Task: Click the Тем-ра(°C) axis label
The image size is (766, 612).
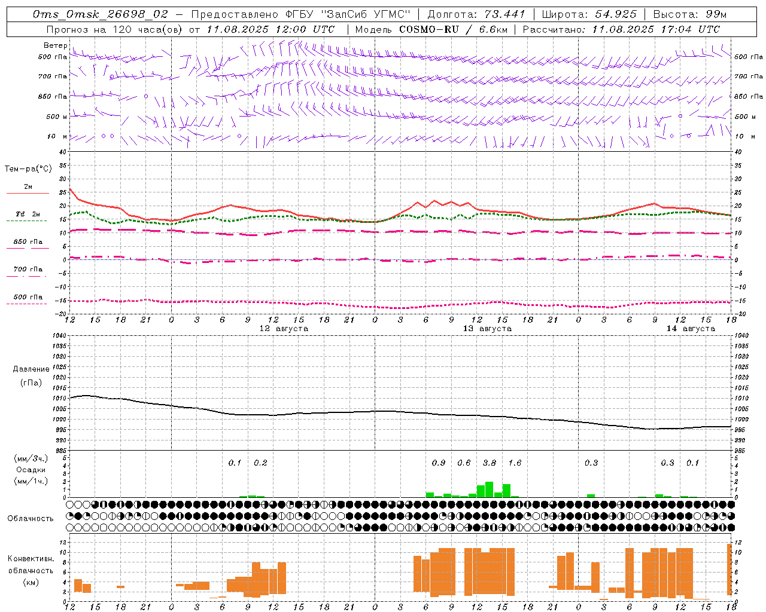Action: pyautogui.click(x=28, y=169)
